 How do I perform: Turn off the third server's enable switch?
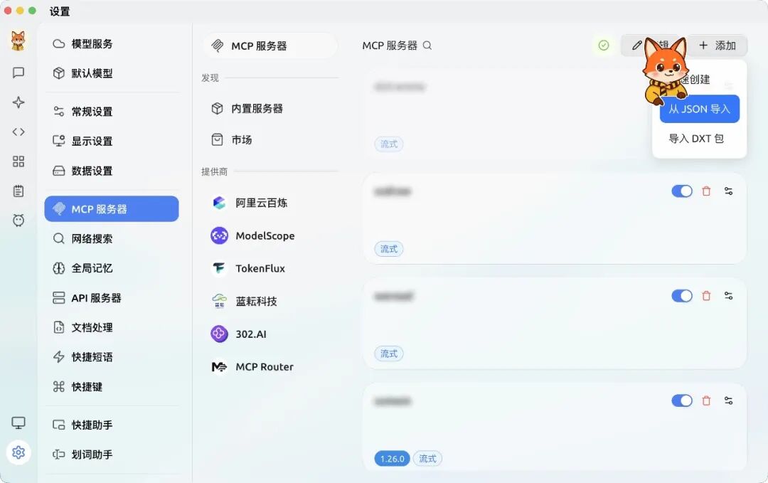[x=682, y=295]
